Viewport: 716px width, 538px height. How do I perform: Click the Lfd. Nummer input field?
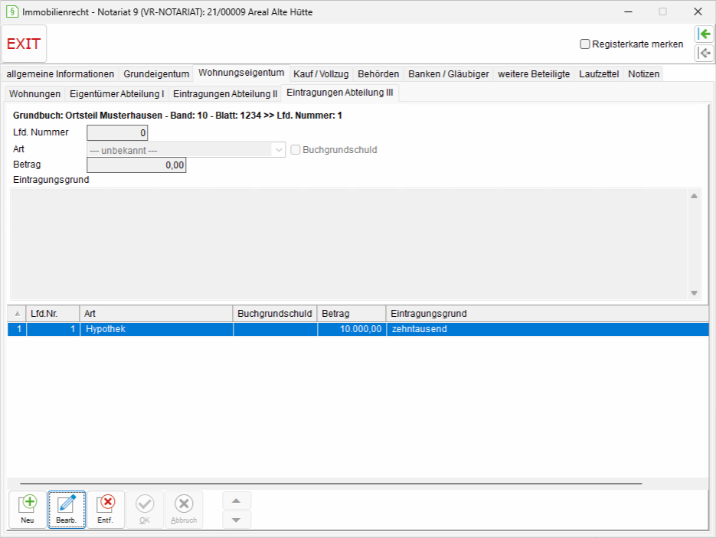coord(117,133)
